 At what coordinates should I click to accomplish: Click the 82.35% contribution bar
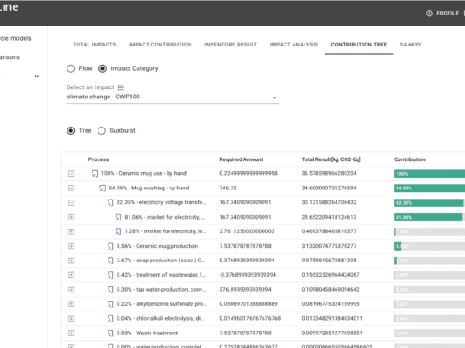click(x=429, y=202)
